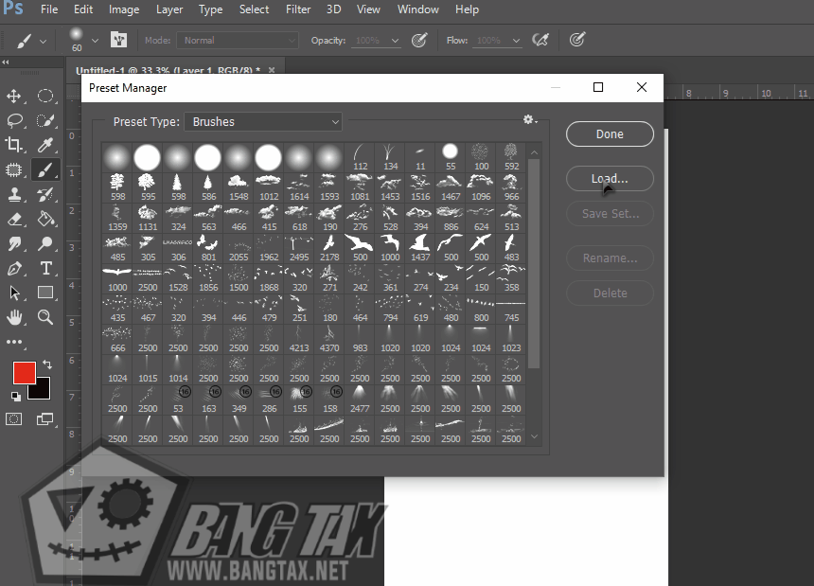
Task: Select the cloud brush preset 1548
Action: tap(239, 187)
